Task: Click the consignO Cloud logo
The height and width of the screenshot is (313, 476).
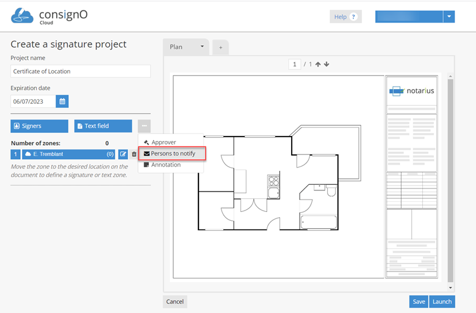Action: coord(49,16)
